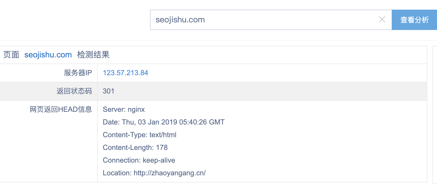Click the 服务器IP row label
The height and width of the screenshot is (187, 437).
[x=78, y=73]
